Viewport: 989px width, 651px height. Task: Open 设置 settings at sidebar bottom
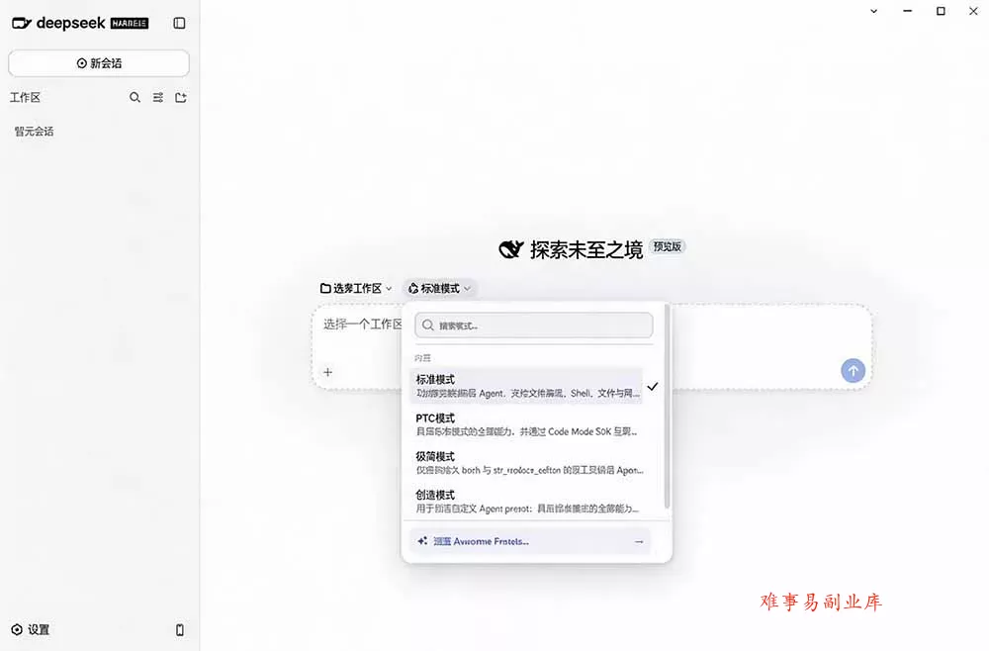pyautogui.click(x=31, y=629)
